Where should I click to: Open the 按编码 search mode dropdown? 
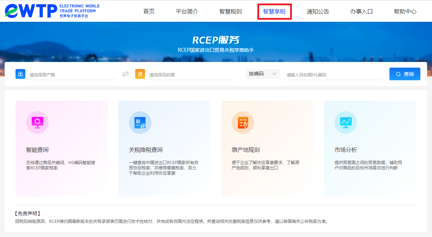point(263,74)
